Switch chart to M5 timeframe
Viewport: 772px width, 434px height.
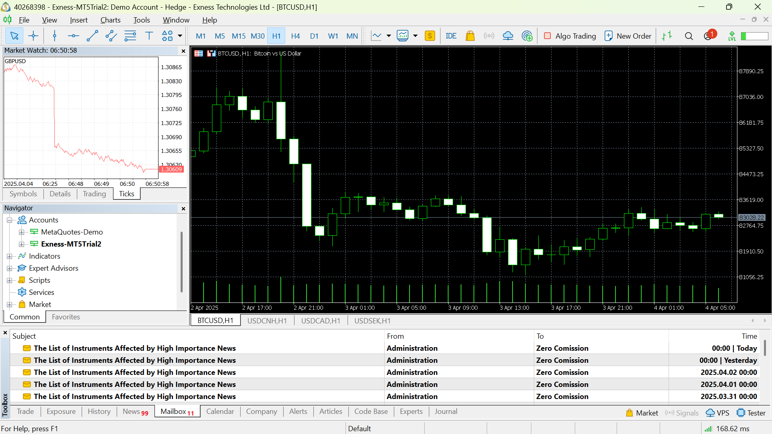220,36
